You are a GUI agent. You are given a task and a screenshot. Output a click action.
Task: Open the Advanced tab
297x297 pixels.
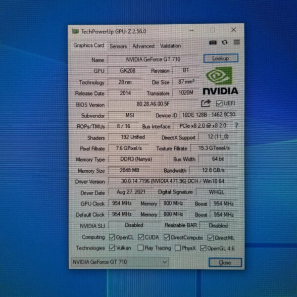point(144,46)
